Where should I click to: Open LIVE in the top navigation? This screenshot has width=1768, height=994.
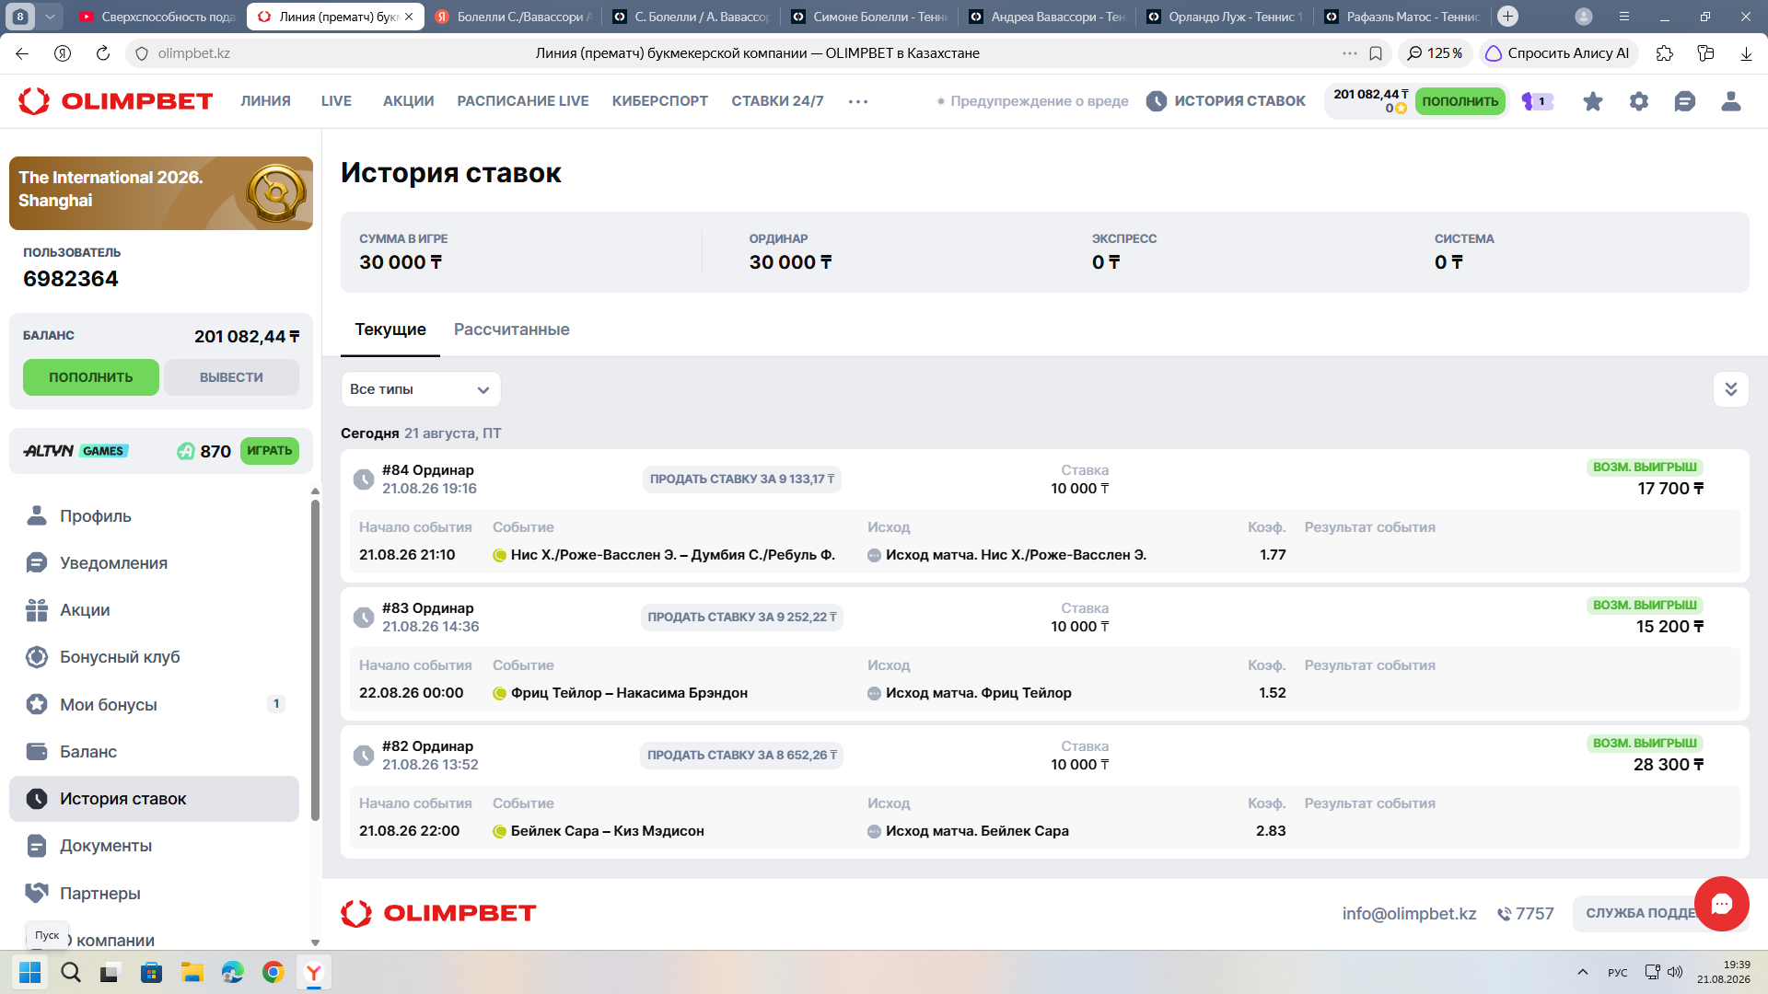336,101
